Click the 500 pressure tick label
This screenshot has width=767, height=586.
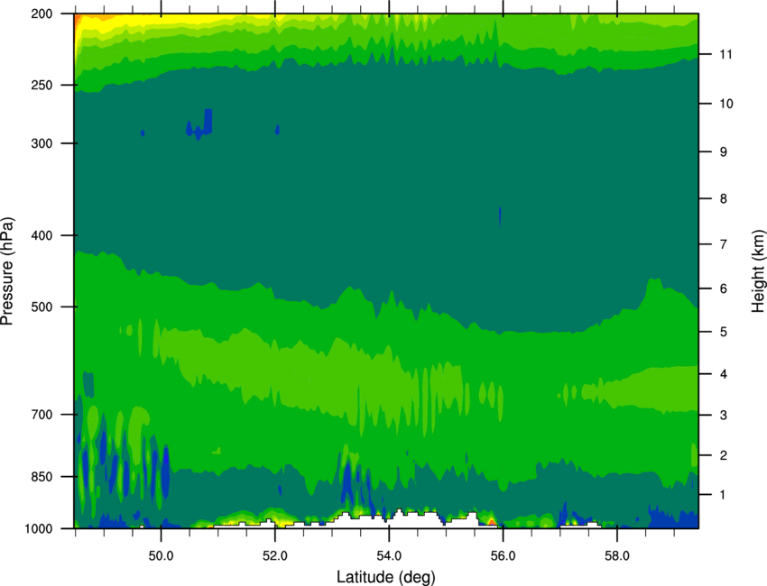(42, 307)
